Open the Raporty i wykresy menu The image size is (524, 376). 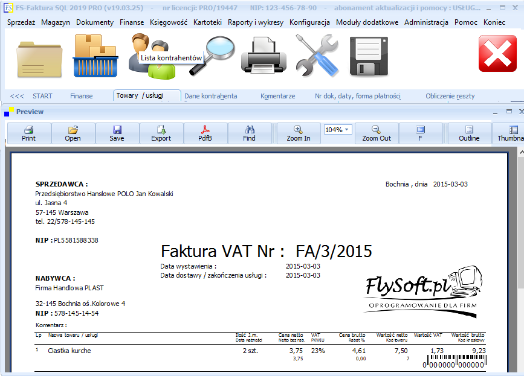click(256, 22)
